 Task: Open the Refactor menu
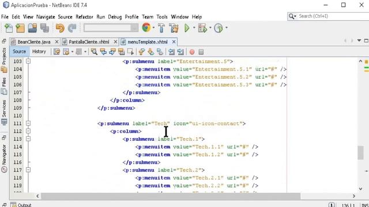click(x=84, y=17)
